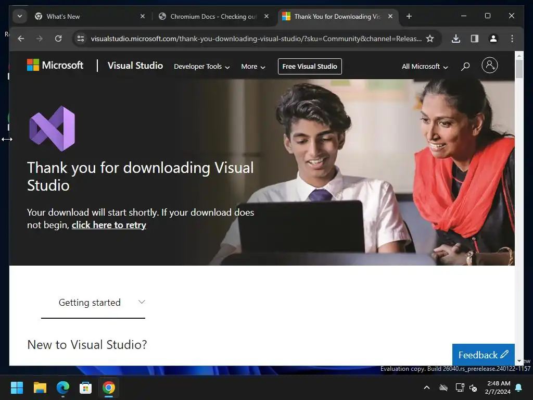Open the tab search dropdown arrow
Screen dimensions: 533x400
coord(20,16)
